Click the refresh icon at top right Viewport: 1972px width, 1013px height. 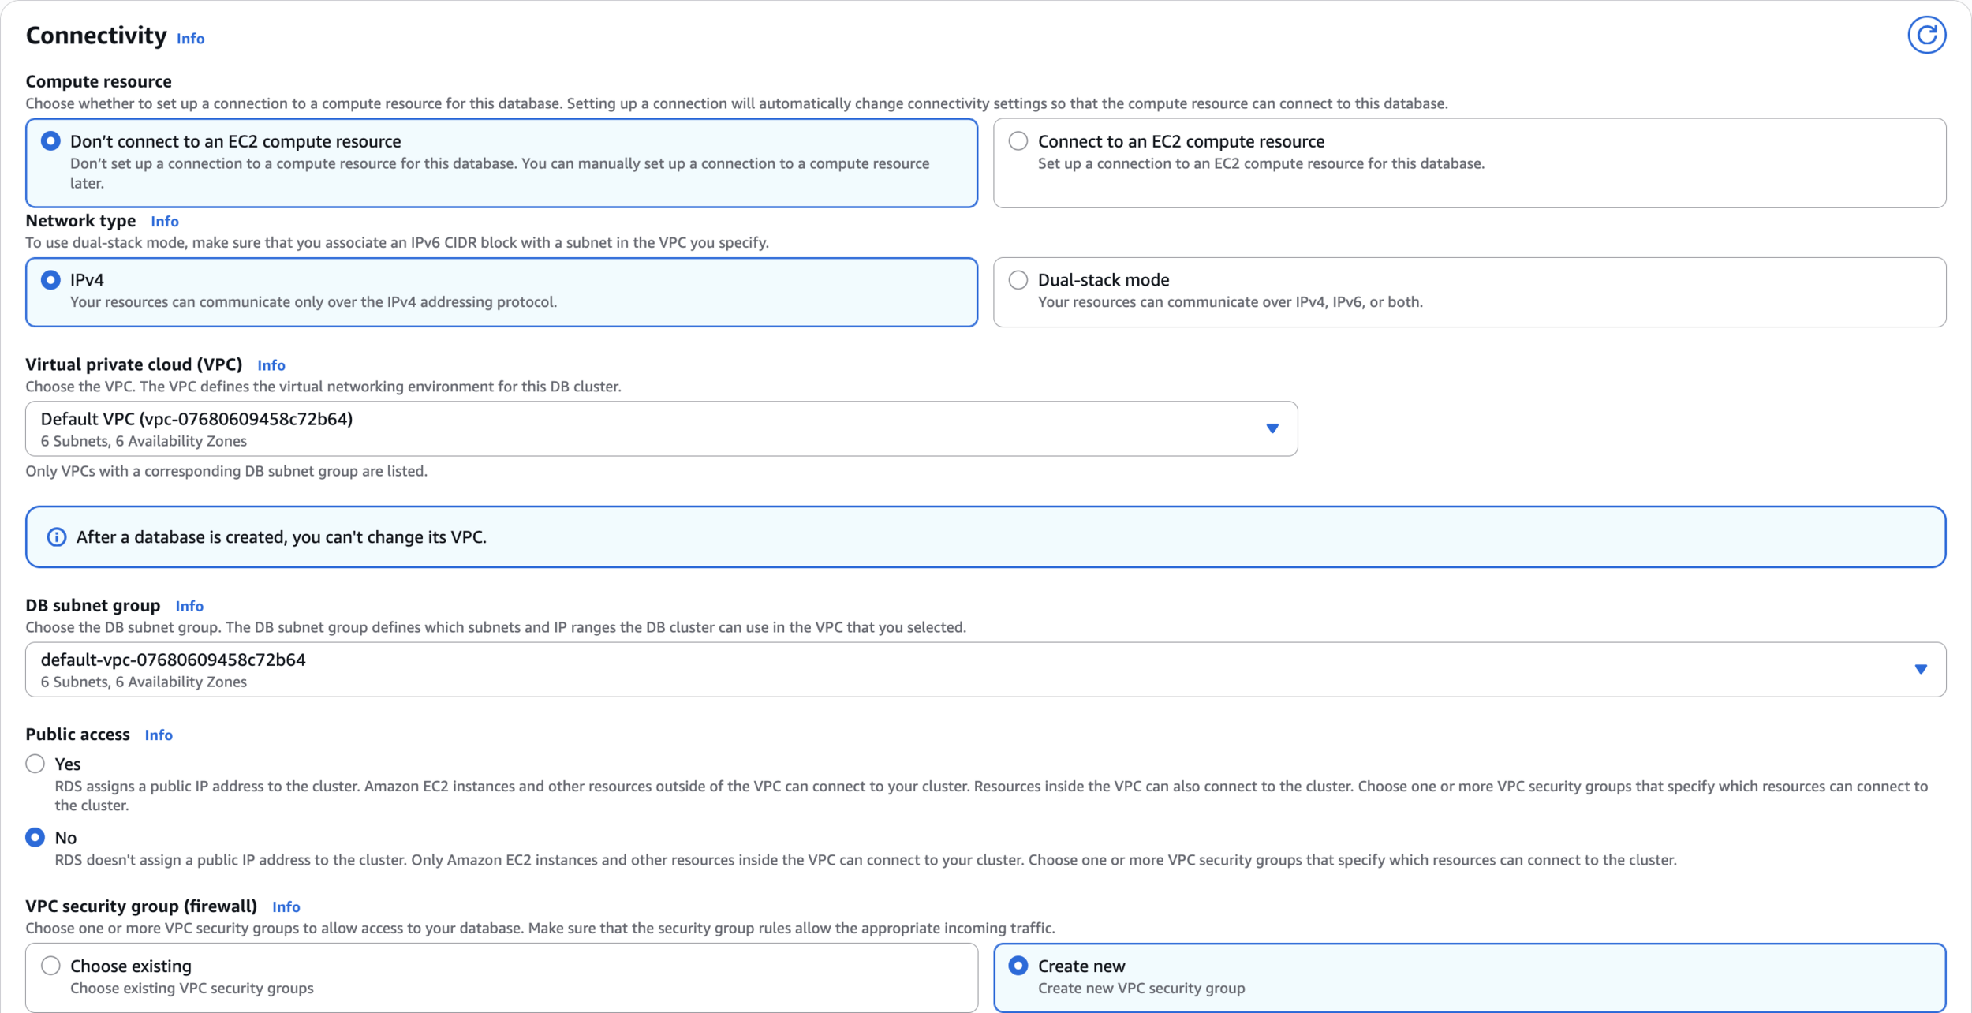pos(1926,36)
